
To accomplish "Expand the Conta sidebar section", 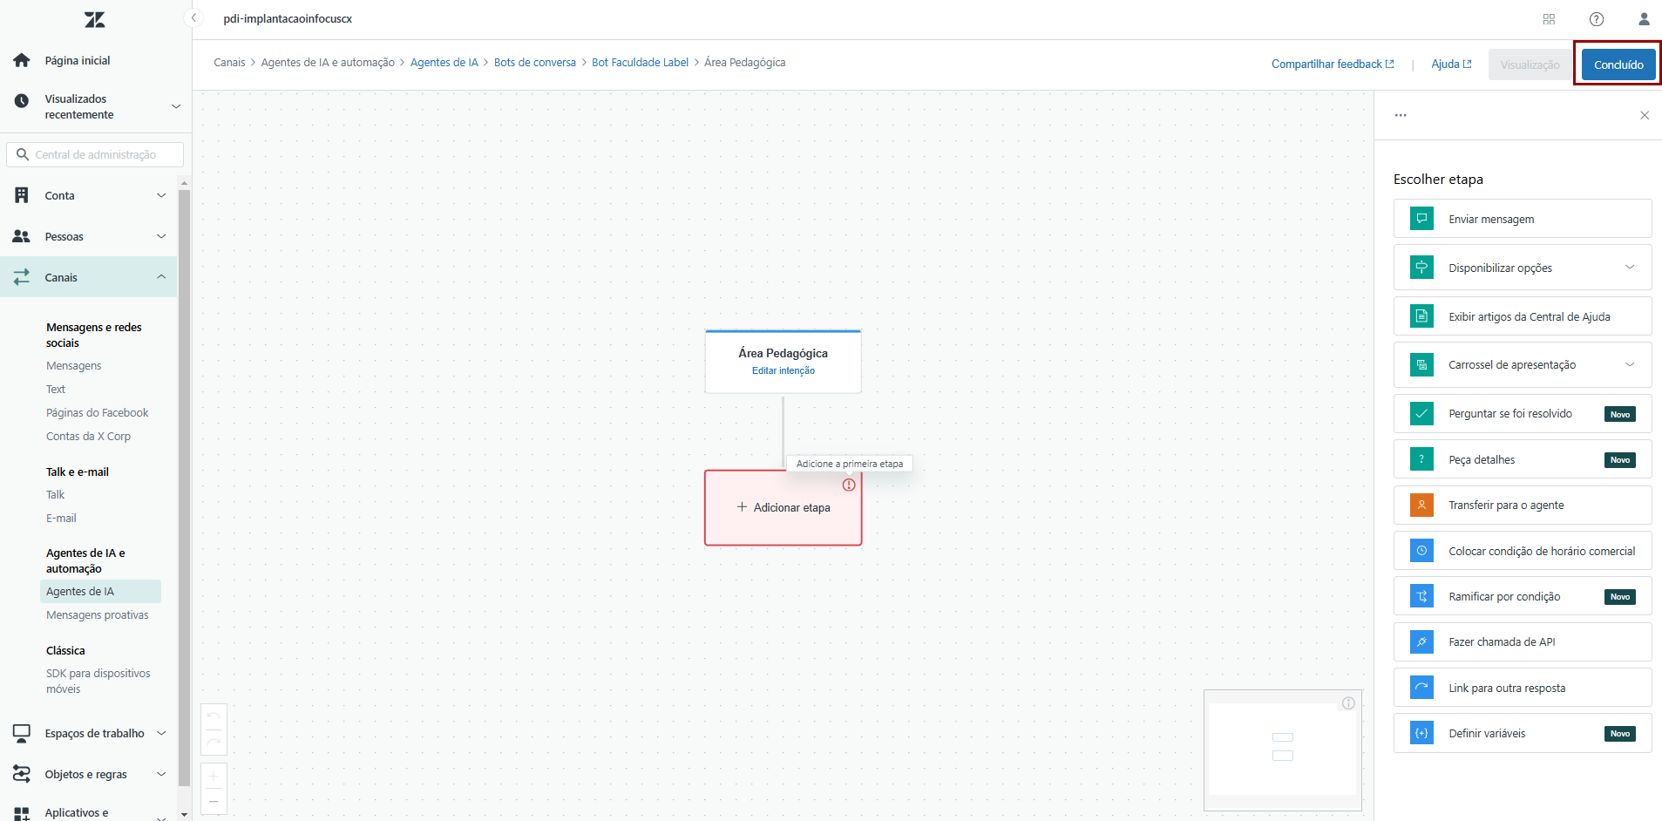I will click(161, 195).
